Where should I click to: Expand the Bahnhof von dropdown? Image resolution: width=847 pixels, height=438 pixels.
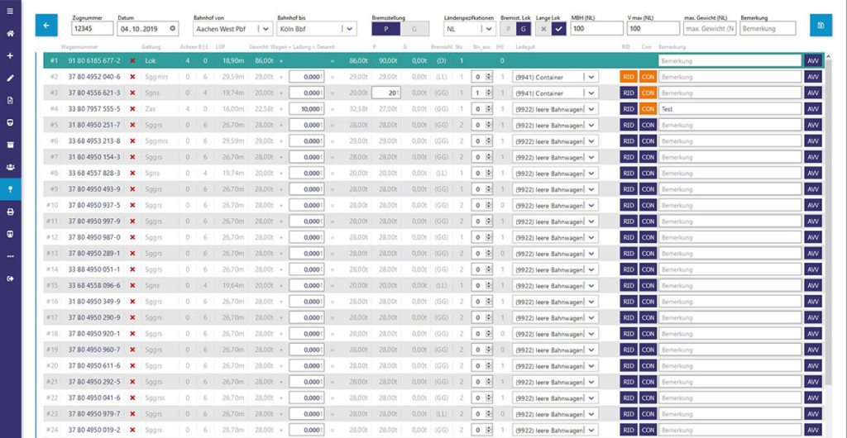tap(264, 28)
